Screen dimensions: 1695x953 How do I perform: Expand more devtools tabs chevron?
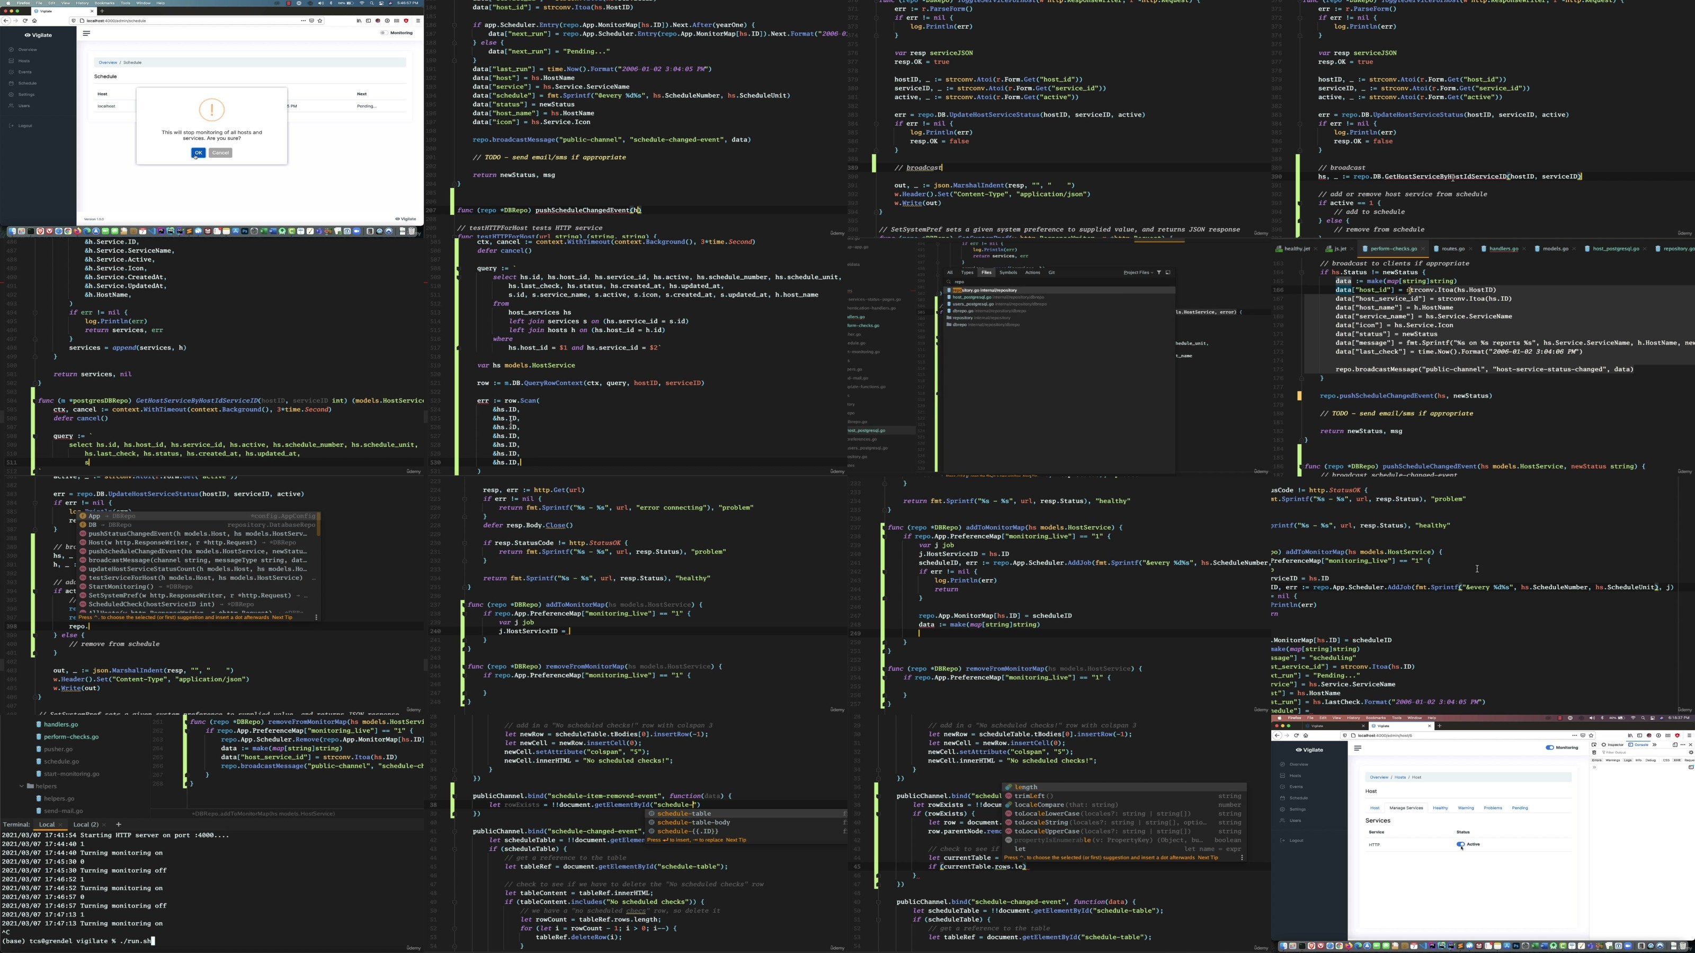point(1655,744)
